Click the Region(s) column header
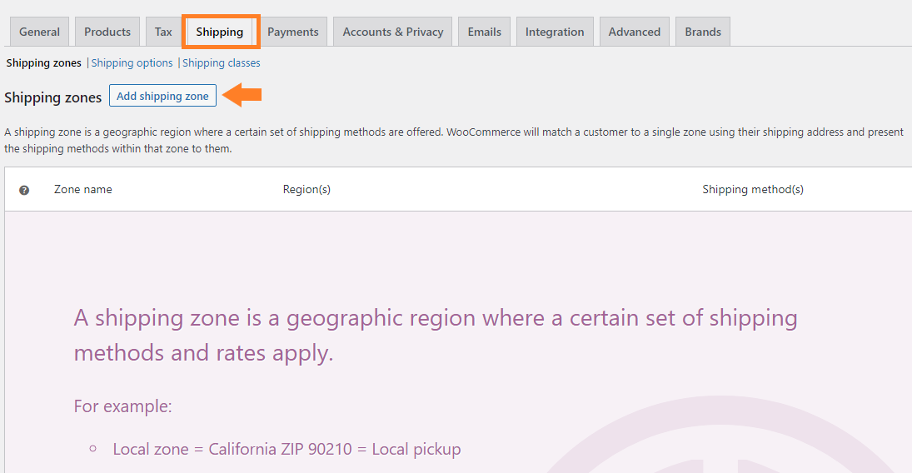 coord(306,189)
